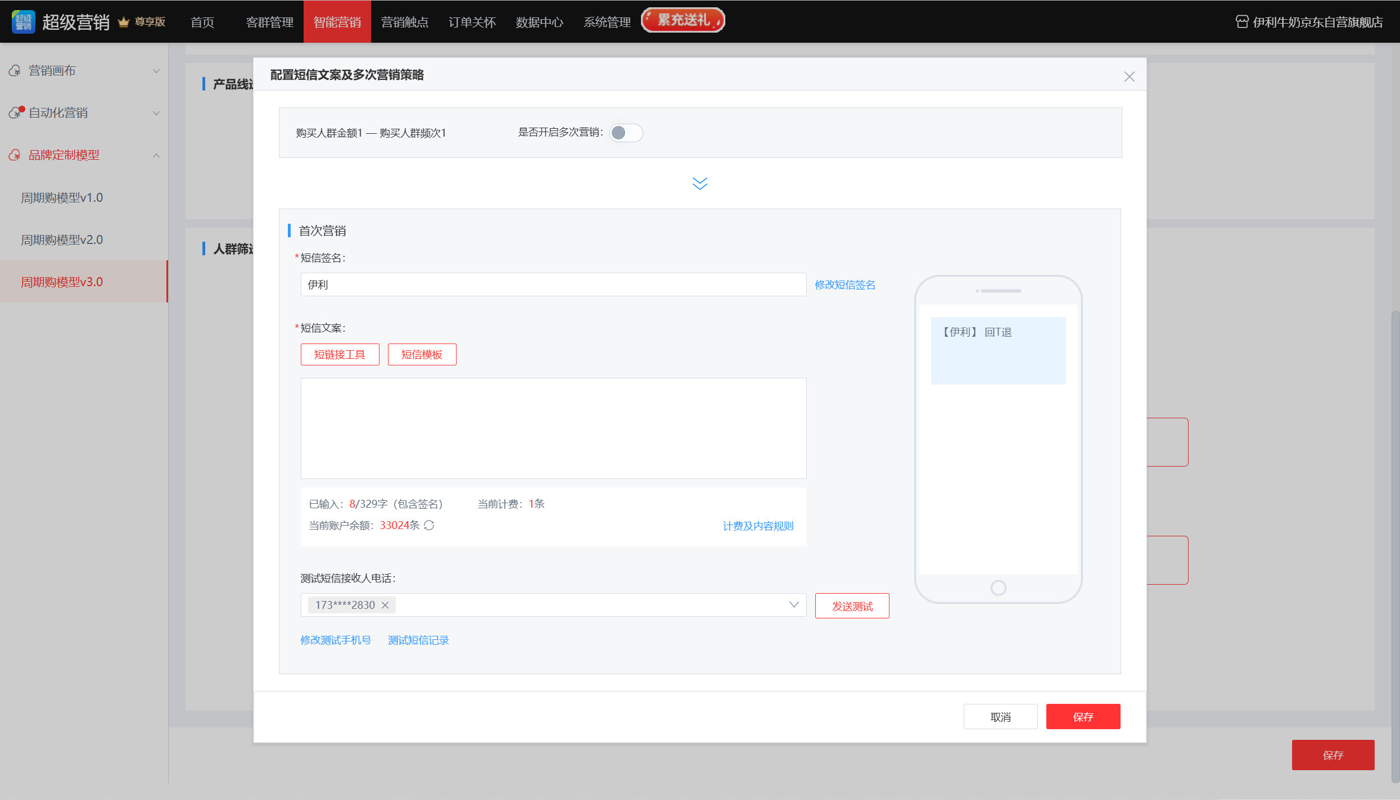Expand the 自动化营销 menu chevron
The width and height of the screenshot is (1400, 800).
[x=156, y=113]
